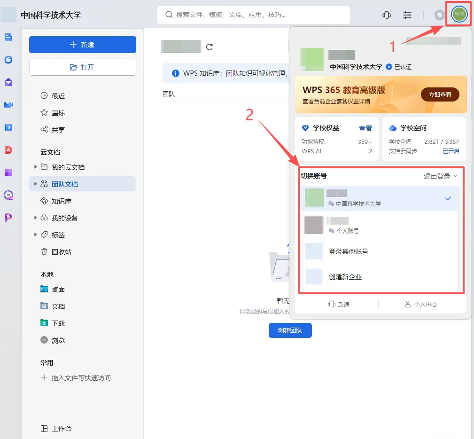Click the 查看 link in 学校权益
This screenshot has width=474, height=439.
[365, 128]
